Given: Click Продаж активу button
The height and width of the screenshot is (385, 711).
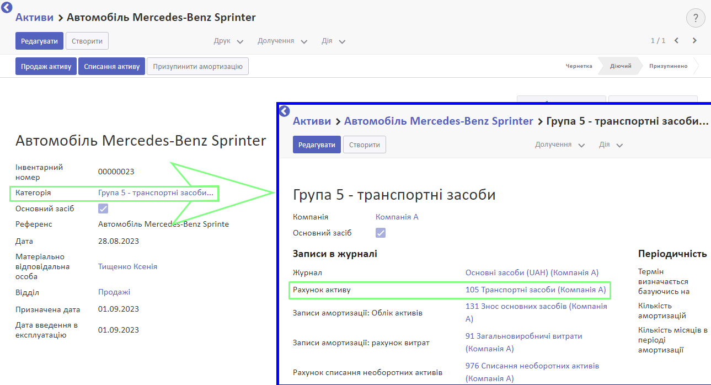Looking at the screenshot, I should (46, 67).
